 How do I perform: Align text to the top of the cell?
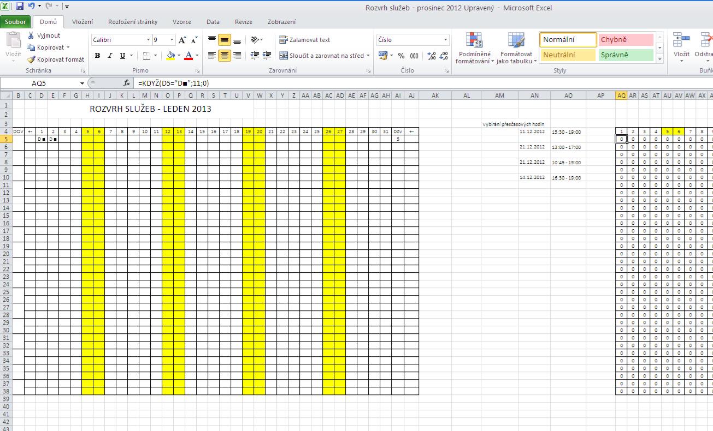tap(212, 40)
